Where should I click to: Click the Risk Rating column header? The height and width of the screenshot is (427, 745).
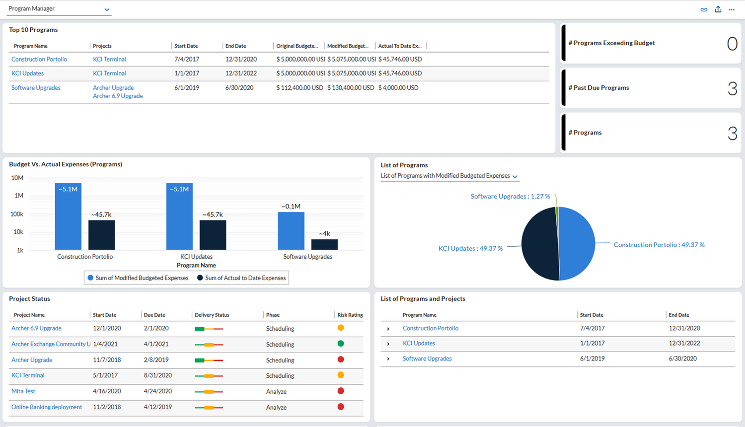350,315
